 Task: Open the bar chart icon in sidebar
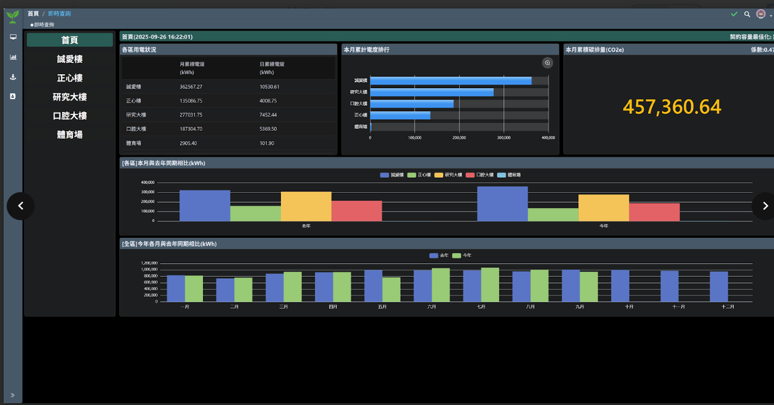(x=13, y=57)
